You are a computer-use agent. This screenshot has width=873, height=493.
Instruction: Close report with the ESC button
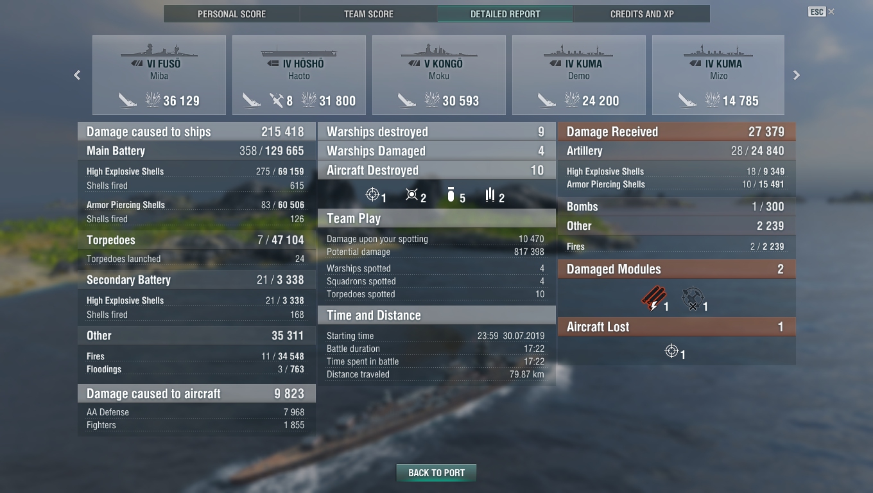coord(817,12)
